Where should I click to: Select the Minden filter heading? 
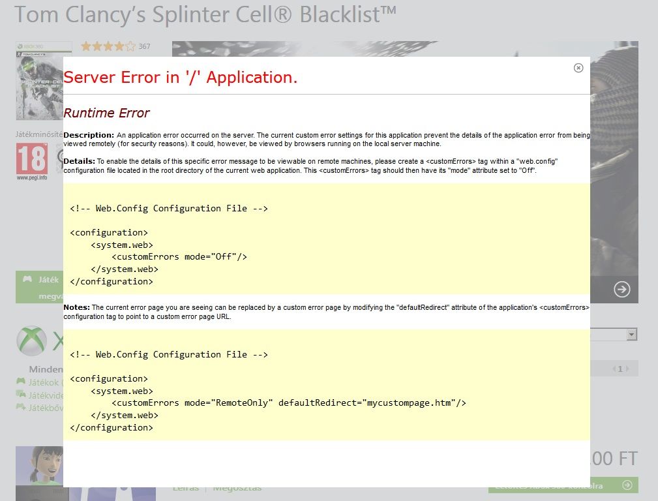pos(46,369)
